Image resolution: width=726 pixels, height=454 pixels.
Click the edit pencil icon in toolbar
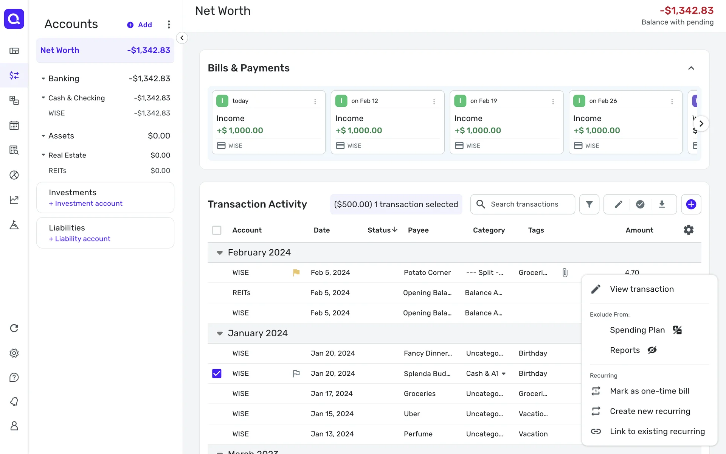pyautogui.click(x=618, y=204)
